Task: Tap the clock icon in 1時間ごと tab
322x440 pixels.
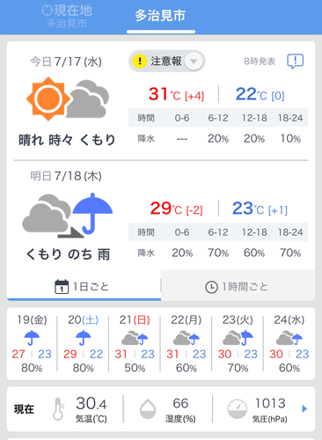Action: point(211,287)
